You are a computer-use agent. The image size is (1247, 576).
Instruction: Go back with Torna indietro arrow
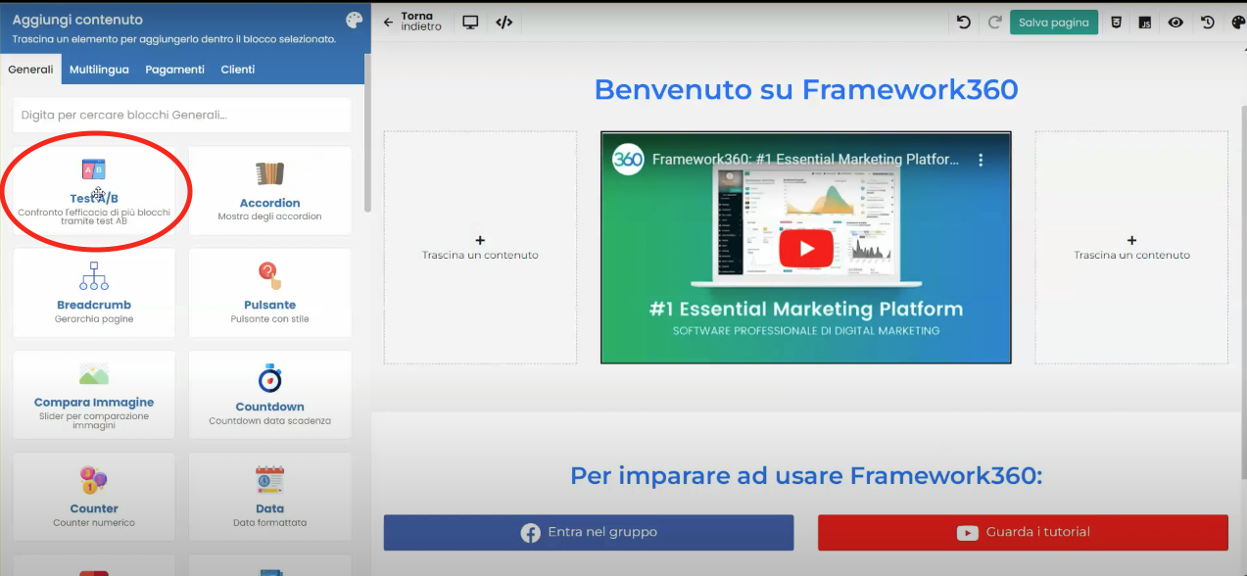(x=389, y=22)
